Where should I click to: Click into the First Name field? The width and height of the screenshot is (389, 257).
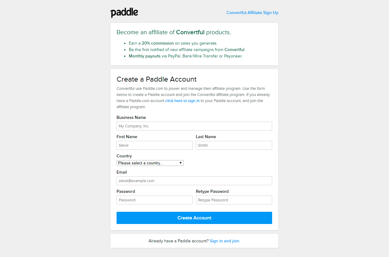(x=155, y=145)
